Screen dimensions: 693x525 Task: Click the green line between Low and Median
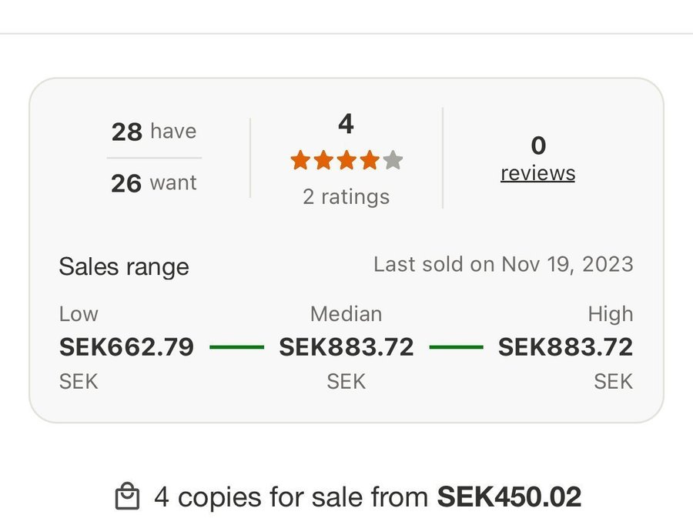pyautogui.click(x=236, y=347)
